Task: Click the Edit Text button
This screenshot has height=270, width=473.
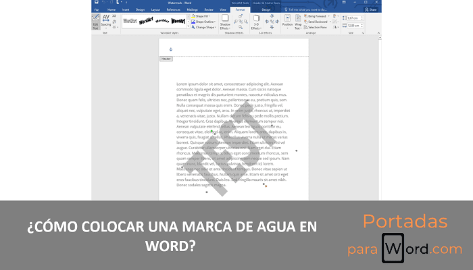Action: 96,22
